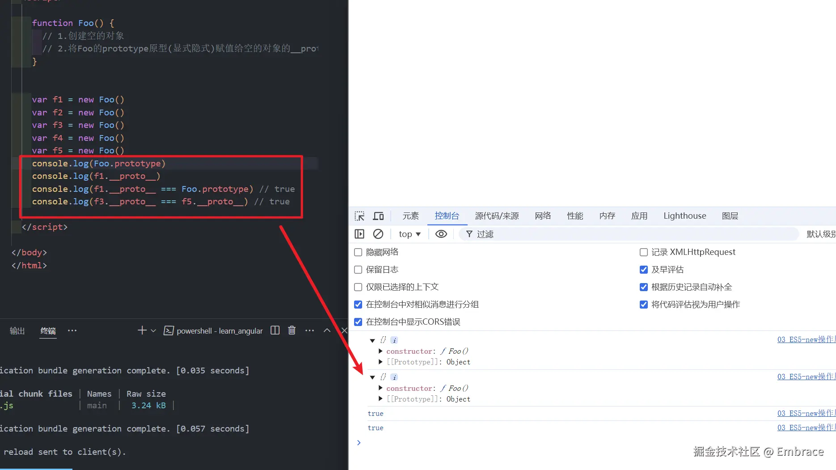
Task: Expand [[Prototype]] of first logged object
Action: point(380,362)
